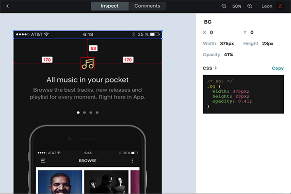
Task: Click the X position value 0
Action: pyautogui.click(x=211, y=32)
